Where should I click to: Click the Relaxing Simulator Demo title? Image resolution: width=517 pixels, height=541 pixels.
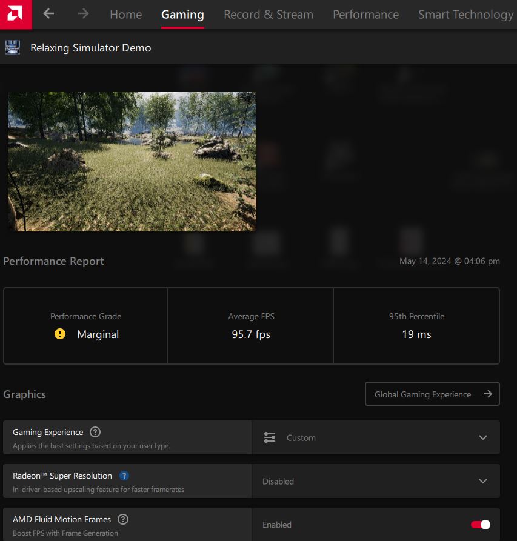click(91, 48)
